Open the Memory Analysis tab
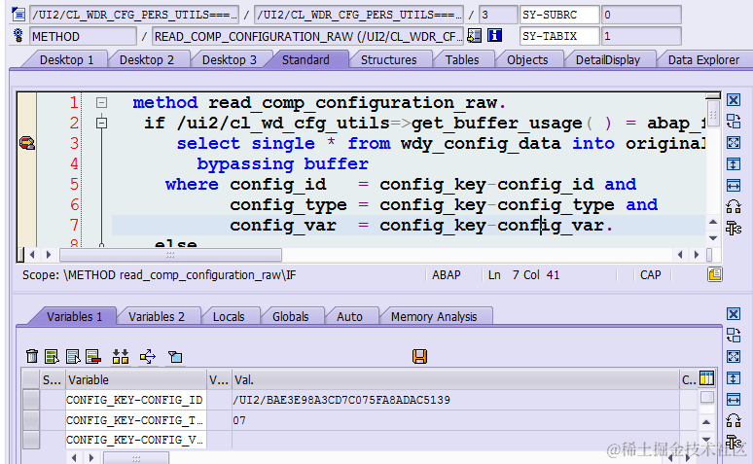The width and height of the screenshot is (753, 464). pyautogui.click(x=434, y=317)
